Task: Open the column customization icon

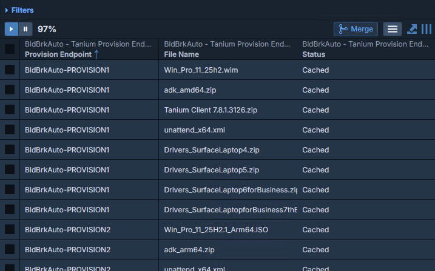Action: point(427,29)
